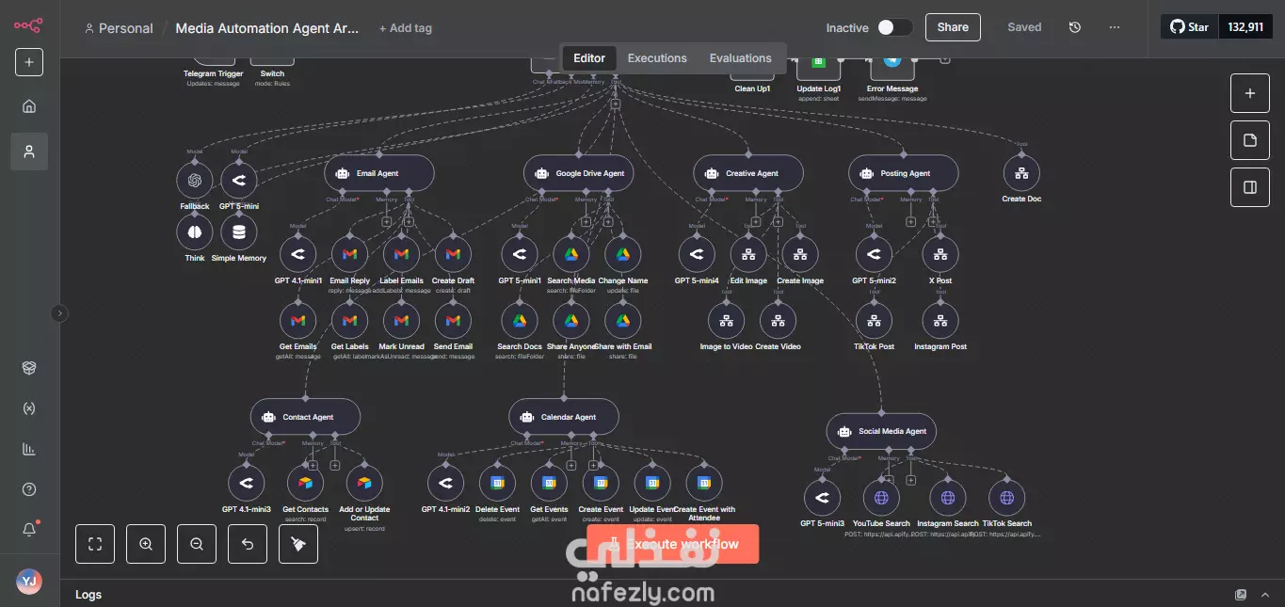Select the Delete Event calendar node

(x=497, y=484)
